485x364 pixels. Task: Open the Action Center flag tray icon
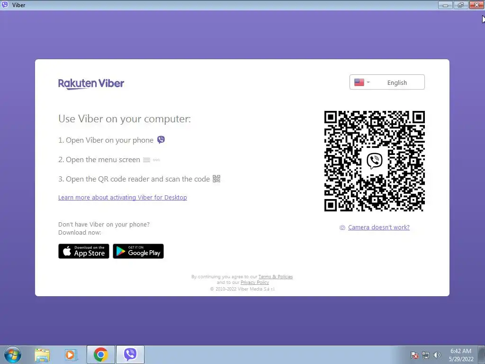(x=414, y=355)
